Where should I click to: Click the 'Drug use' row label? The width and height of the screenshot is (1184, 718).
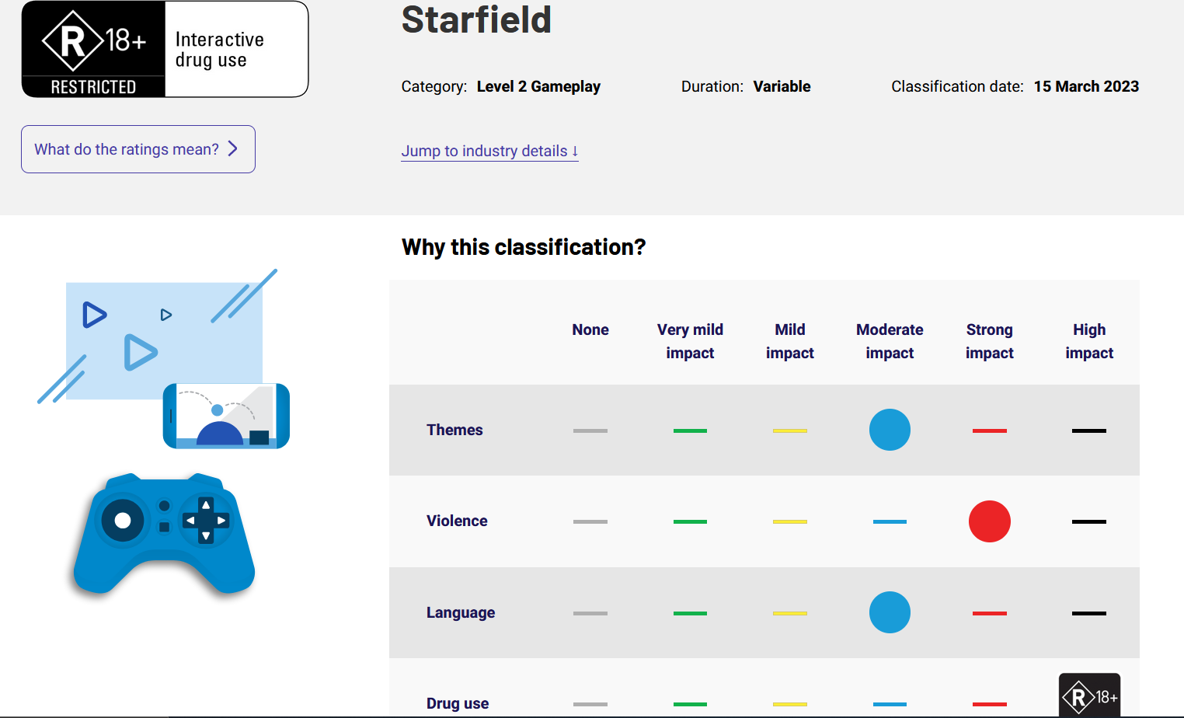458,703
